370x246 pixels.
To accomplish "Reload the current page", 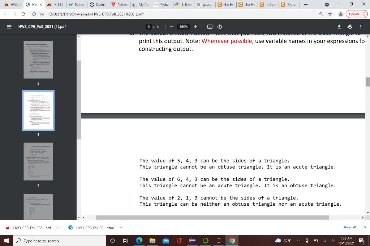I will pos(22,14).
